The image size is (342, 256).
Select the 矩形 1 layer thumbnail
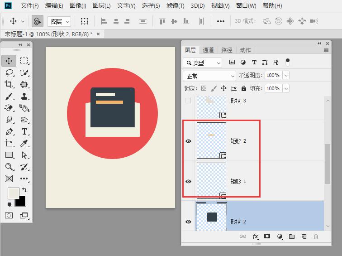click(x=211, y=181)
